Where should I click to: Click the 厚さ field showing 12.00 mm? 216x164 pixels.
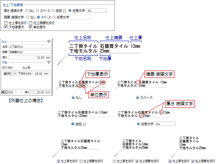(x=30, y=57)
